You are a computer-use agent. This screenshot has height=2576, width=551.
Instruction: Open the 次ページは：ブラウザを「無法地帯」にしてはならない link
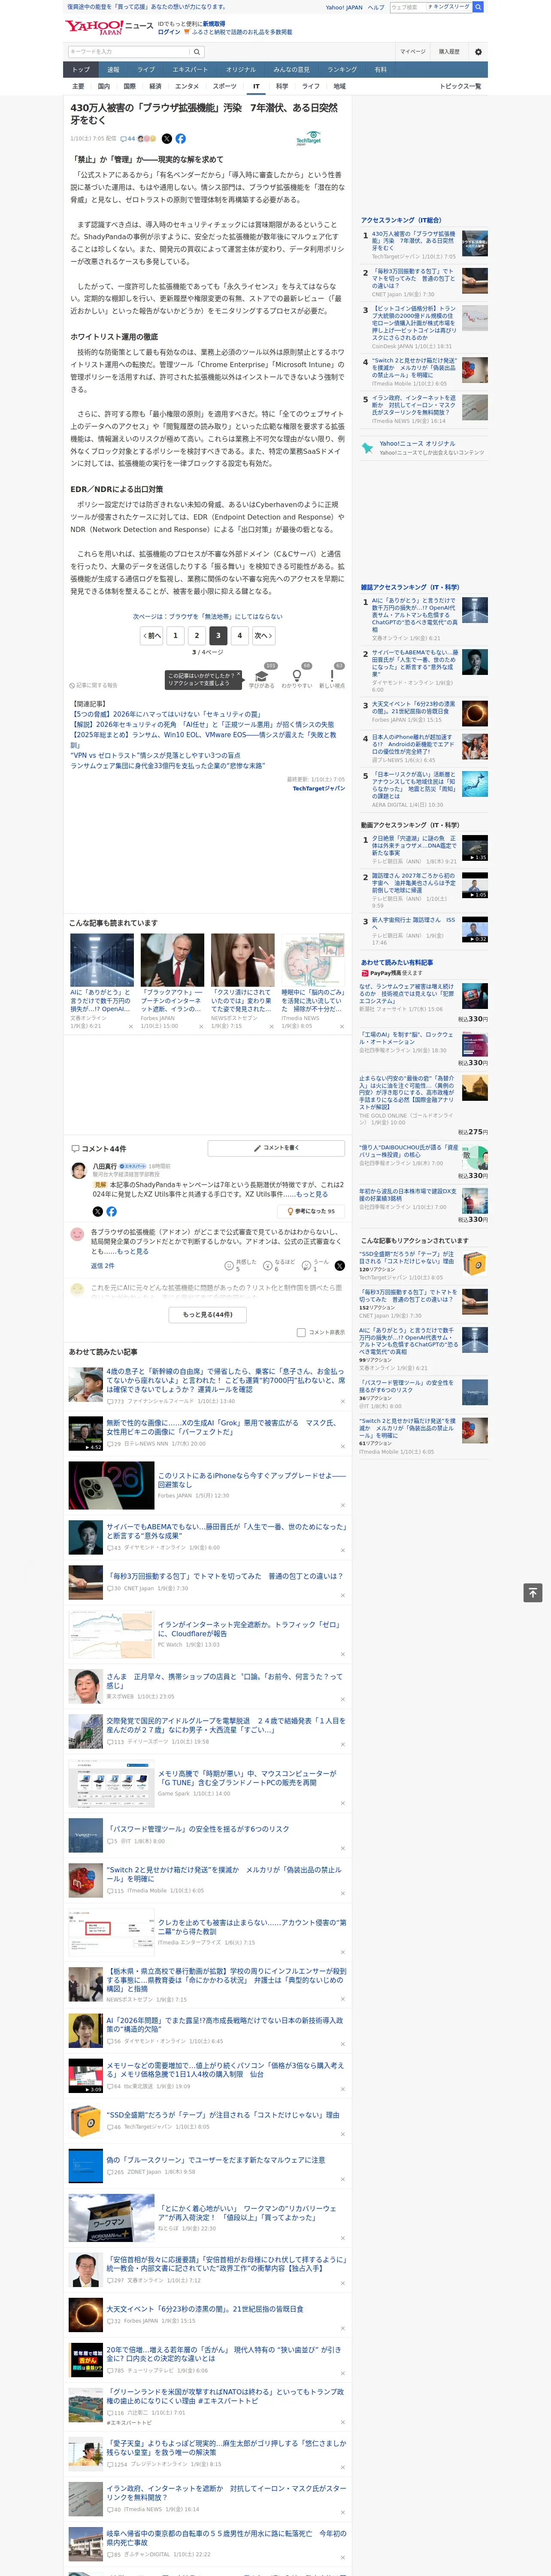[x=208, y=617]
